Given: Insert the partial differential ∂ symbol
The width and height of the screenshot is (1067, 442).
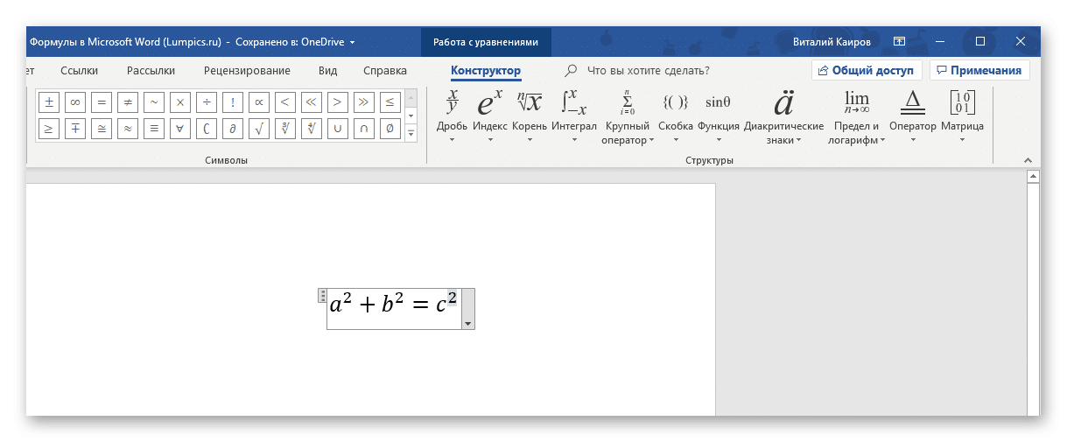Looking at the screenshot, I should 233,129.
